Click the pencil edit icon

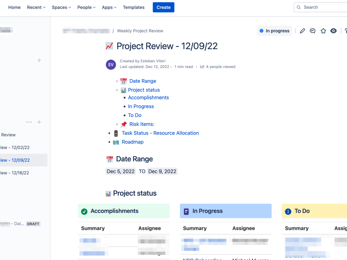302,31
